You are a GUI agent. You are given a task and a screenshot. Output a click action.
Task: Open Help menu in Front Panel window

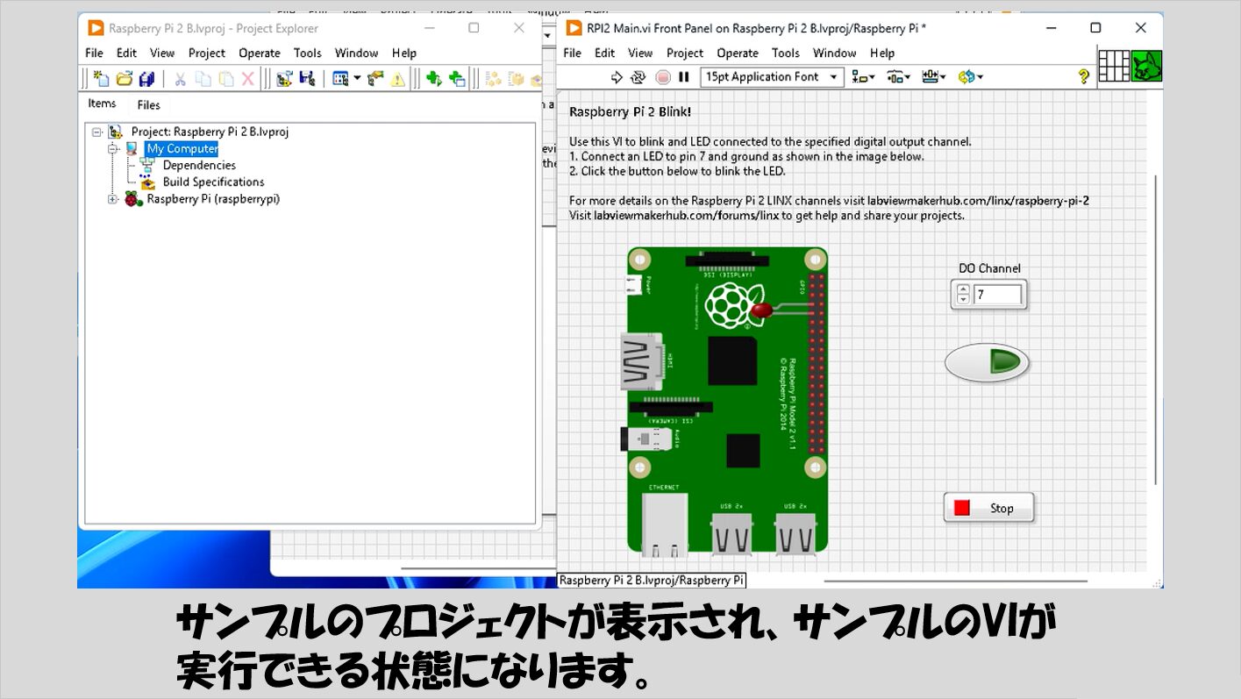coord(882,53)
